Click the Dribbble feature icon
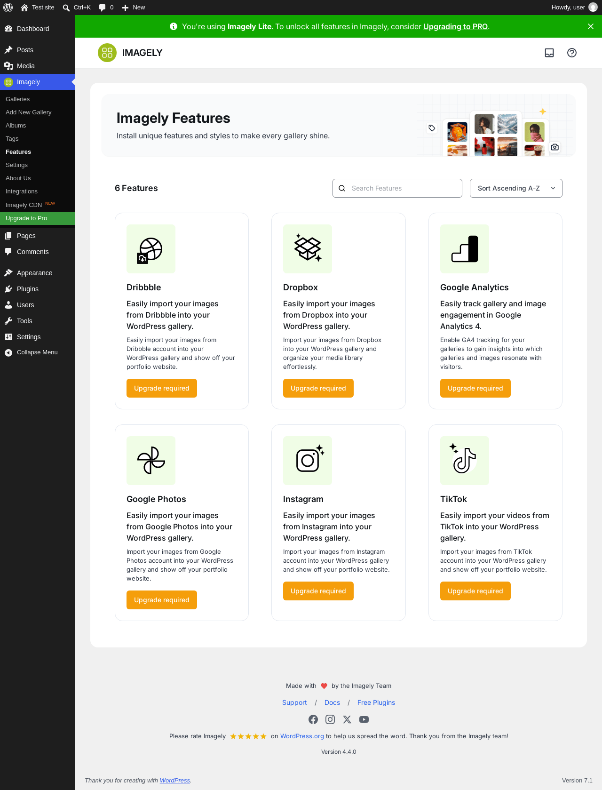The width and height of the screenshot is (602, 790). (151, 249)
